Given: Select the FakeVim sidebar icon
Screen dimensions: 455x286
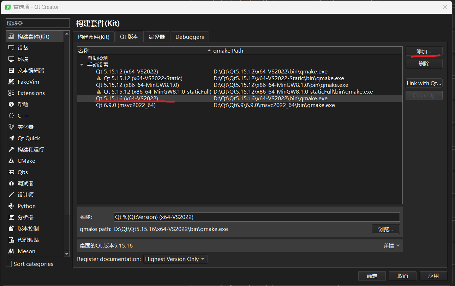Looking at the screenshot, I should 25,82.
